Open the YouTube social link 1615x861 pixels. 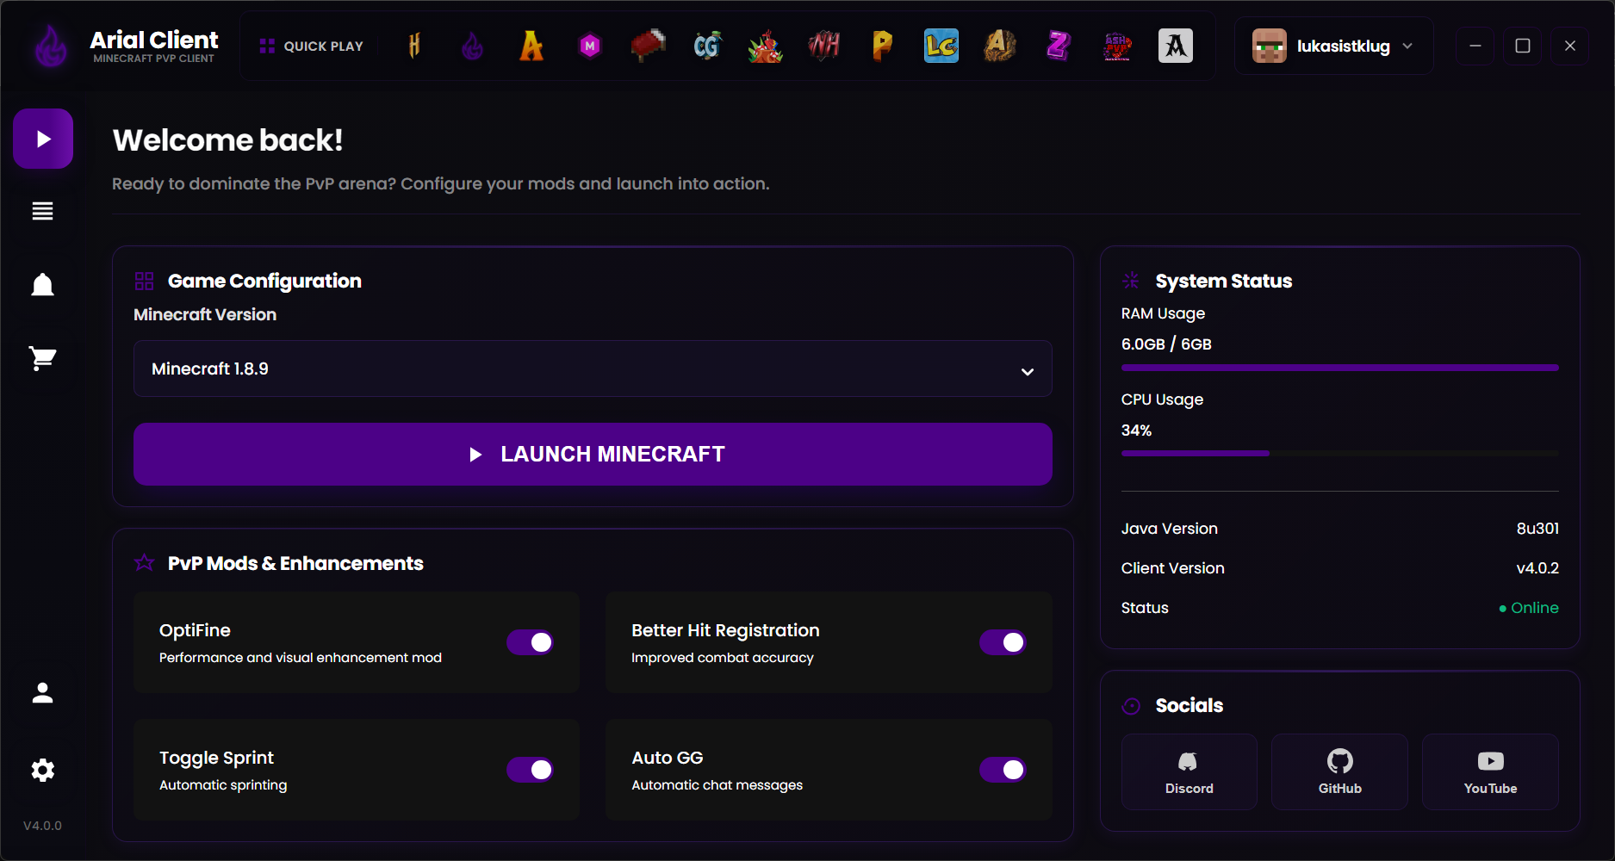click(1490, 771)
